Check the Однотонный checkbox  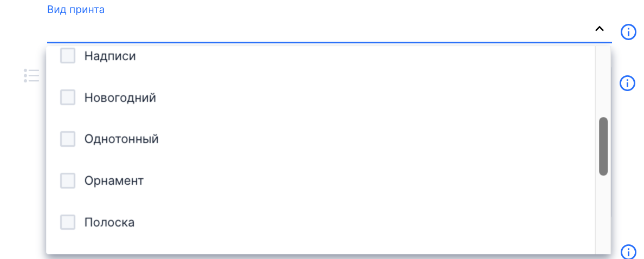(68, 139)
